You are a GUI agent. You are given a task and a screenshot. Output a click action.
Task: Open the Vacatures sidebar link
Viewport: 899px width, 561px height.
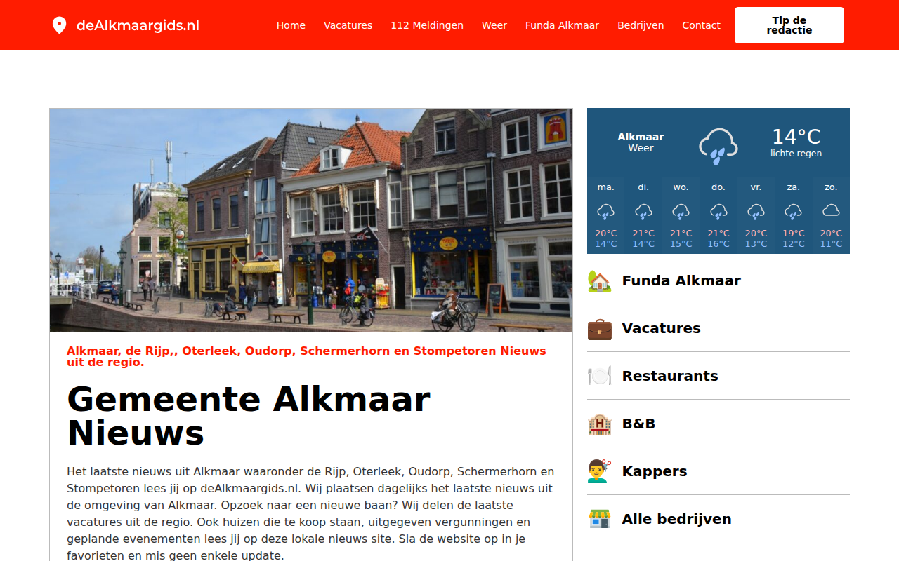coord(661,328)
